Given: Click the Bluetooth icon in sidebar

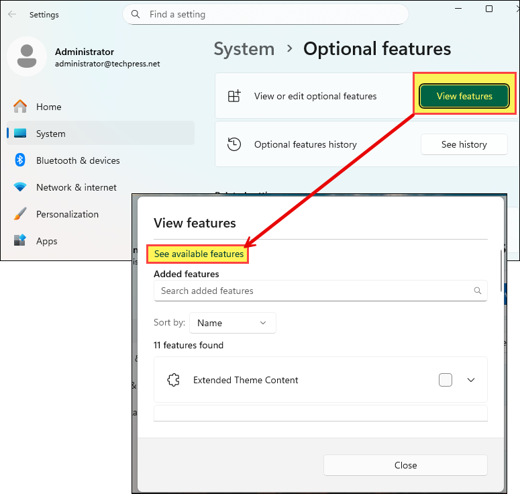Looking at the screenshot, I should 20,160.
